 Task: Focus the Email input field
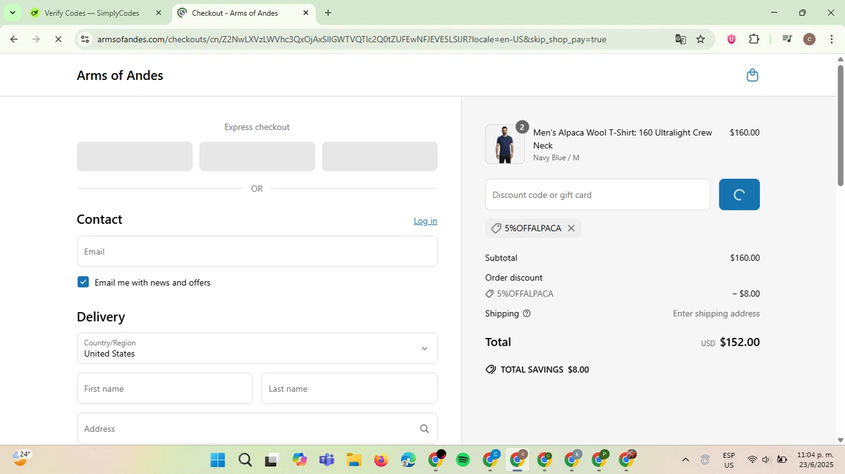click(257, 251)
